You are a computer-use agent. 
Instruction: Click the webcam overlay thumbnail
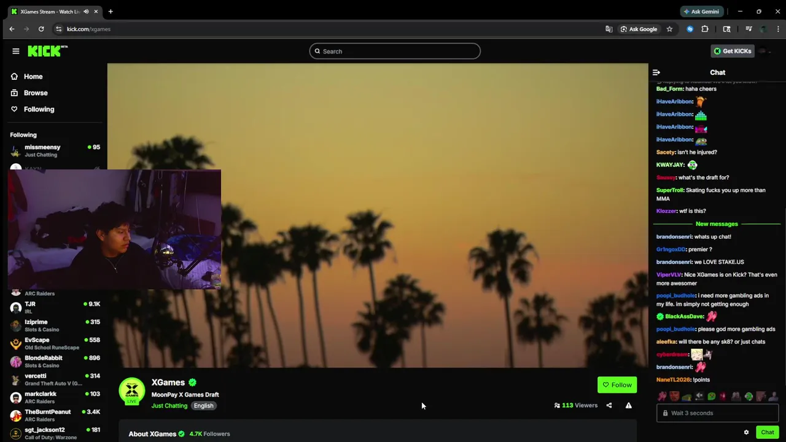tap(114, 229)
